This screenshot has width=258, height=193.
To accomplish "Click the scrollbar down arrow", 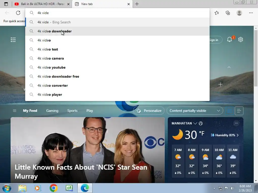I will pos(256,181).
